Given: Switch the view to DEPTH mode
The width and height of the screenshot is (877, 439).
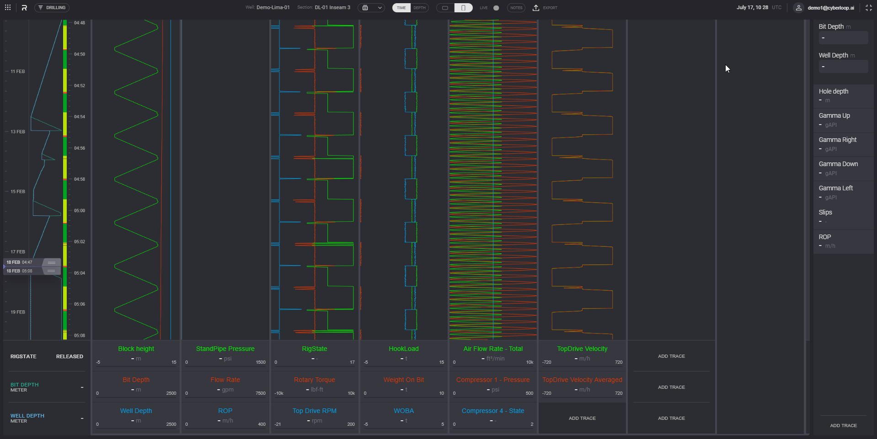Looking at the screenshot, I should 419,8.
